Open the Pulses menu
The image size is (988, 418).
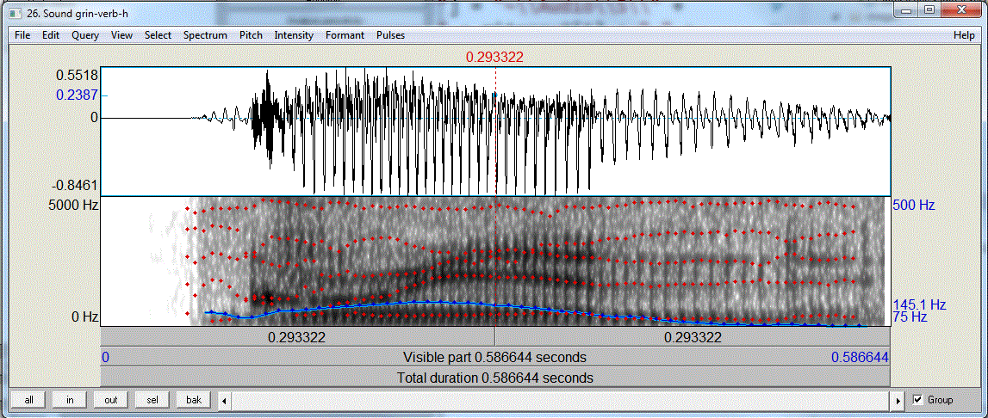pyautogui.click(x=391, y=35)
